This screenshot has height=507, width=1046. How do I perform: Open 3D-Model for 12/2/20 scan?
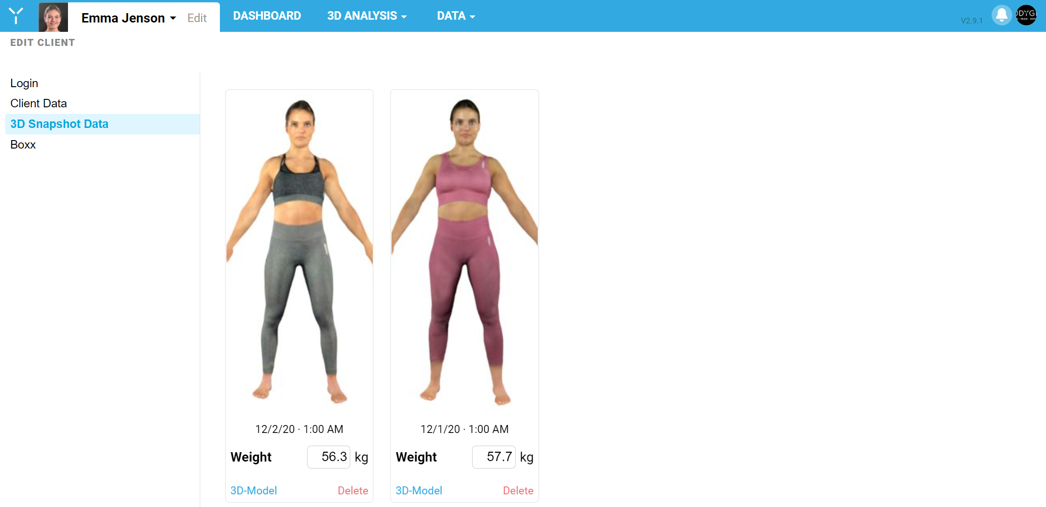tap(254, 491)
